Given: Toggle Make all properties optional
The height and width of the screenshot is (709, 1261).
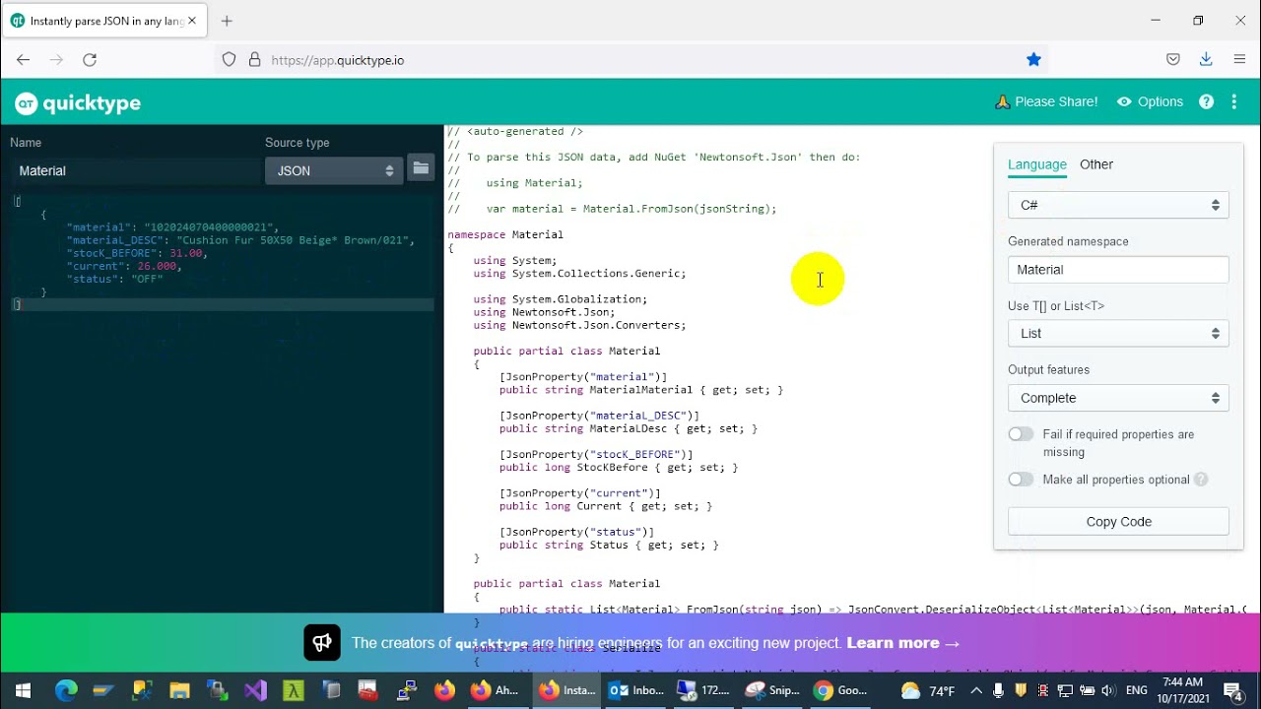Looking at the screenshot, I should pos(1021,480).
